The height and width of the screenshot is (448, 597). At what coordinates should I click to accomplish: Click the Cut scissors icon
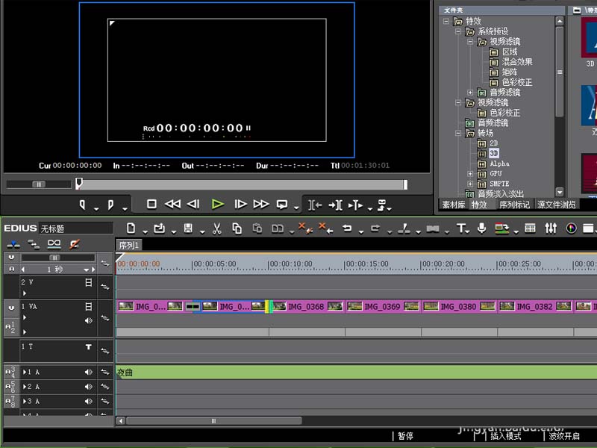[x=216, y=228]
